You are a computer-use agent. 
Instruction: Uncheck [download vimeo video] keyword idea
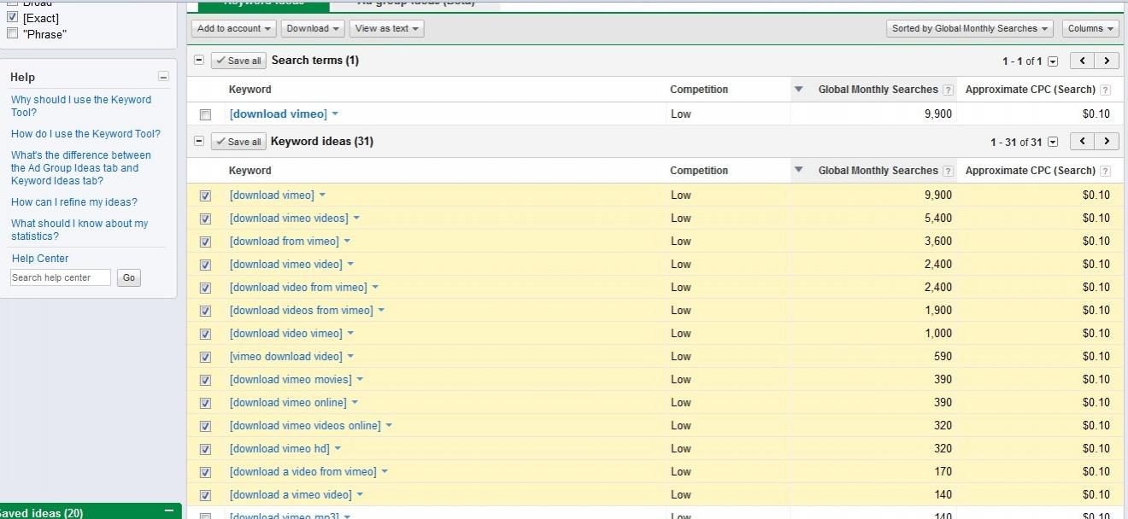pos(205,265)
